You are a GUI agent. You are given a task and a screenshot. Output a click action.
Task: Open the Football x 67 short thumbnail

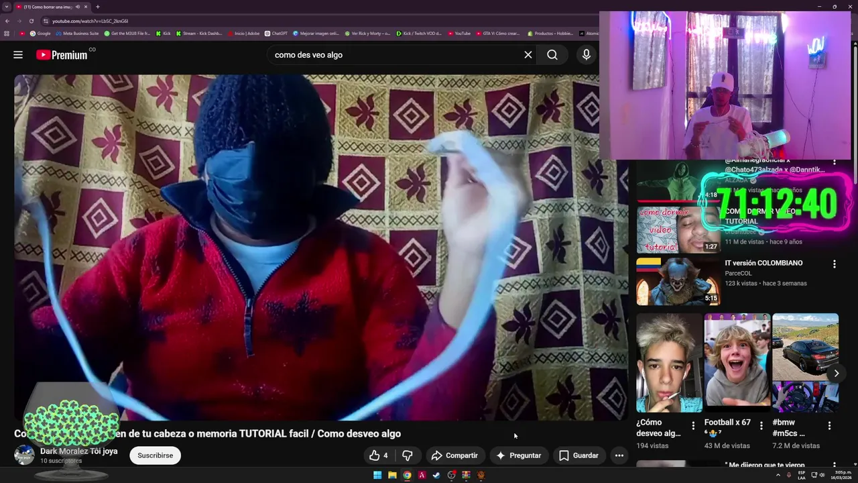737,363
